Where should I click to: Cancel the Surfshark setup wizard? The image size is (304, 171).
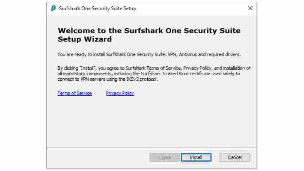pos(235,157)
